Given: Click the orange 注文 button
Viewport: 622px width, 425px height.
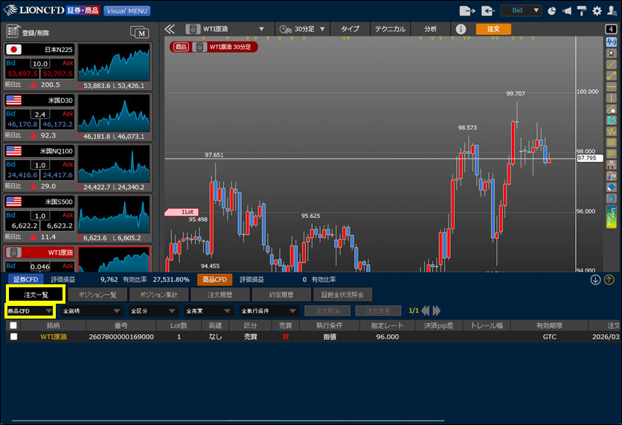Looking at the screenshot, I should click(493, 29).
